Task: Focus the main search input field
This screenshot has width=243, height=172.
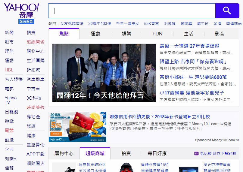Action: (132, 11)
